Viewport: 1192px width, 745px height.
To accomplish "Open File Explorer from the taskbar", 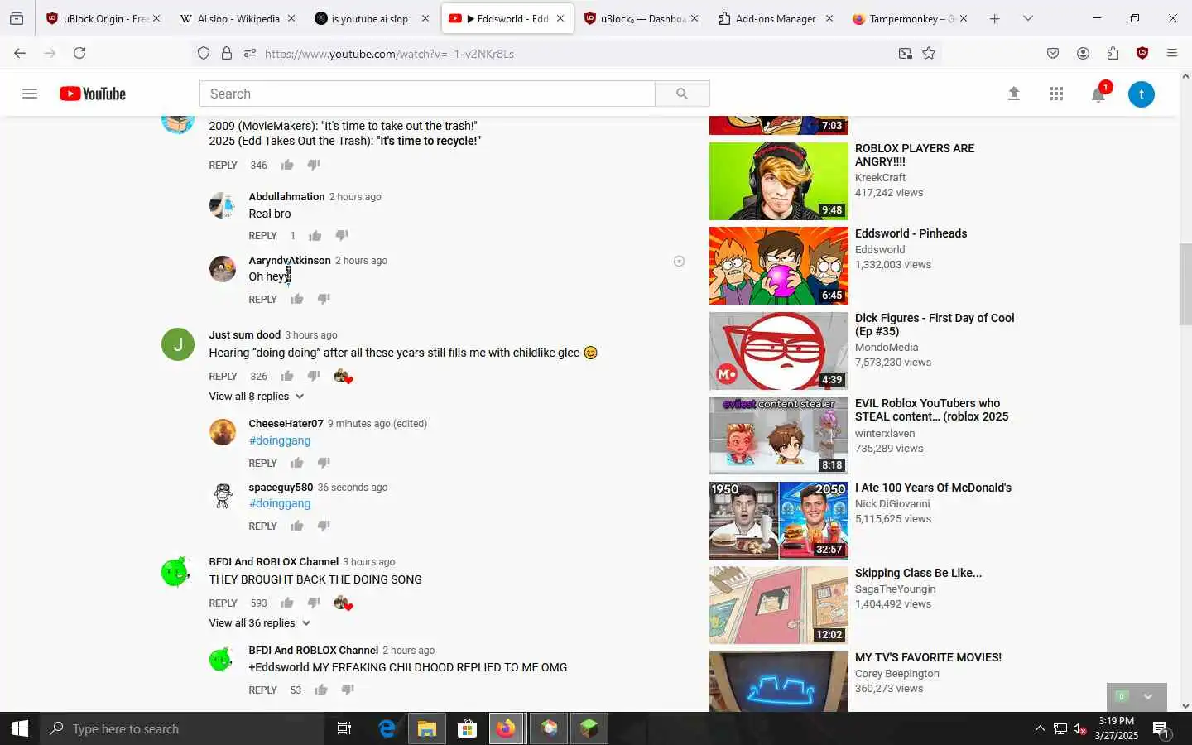I will (426, 728).
